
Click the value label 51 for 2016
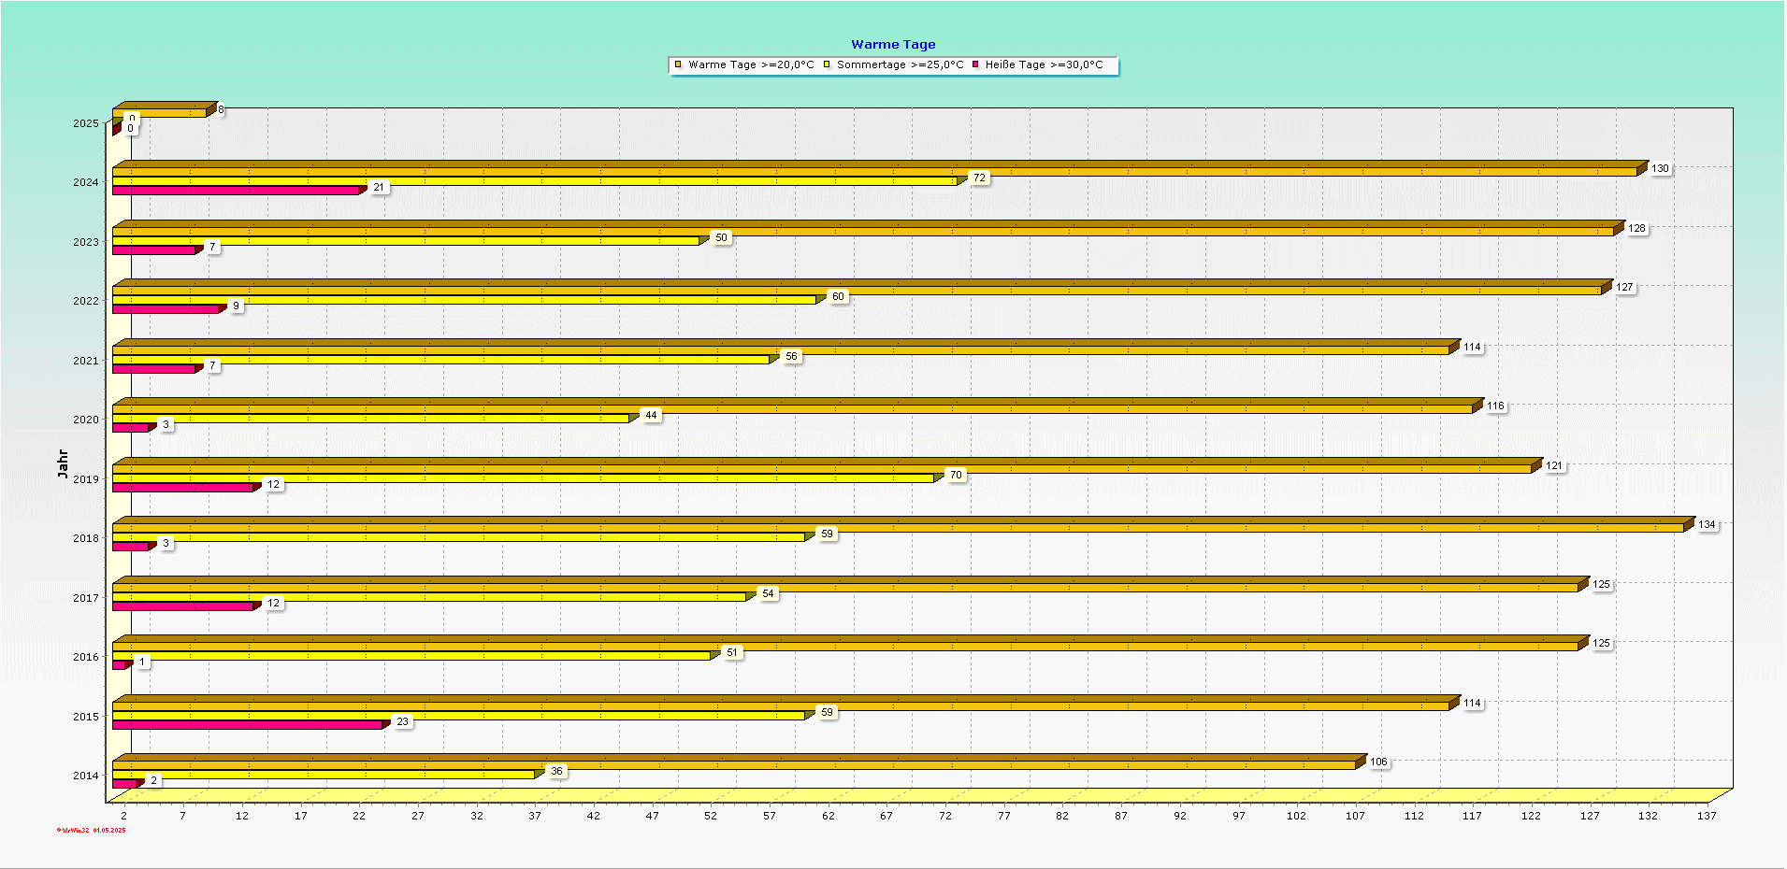point(732,653)
